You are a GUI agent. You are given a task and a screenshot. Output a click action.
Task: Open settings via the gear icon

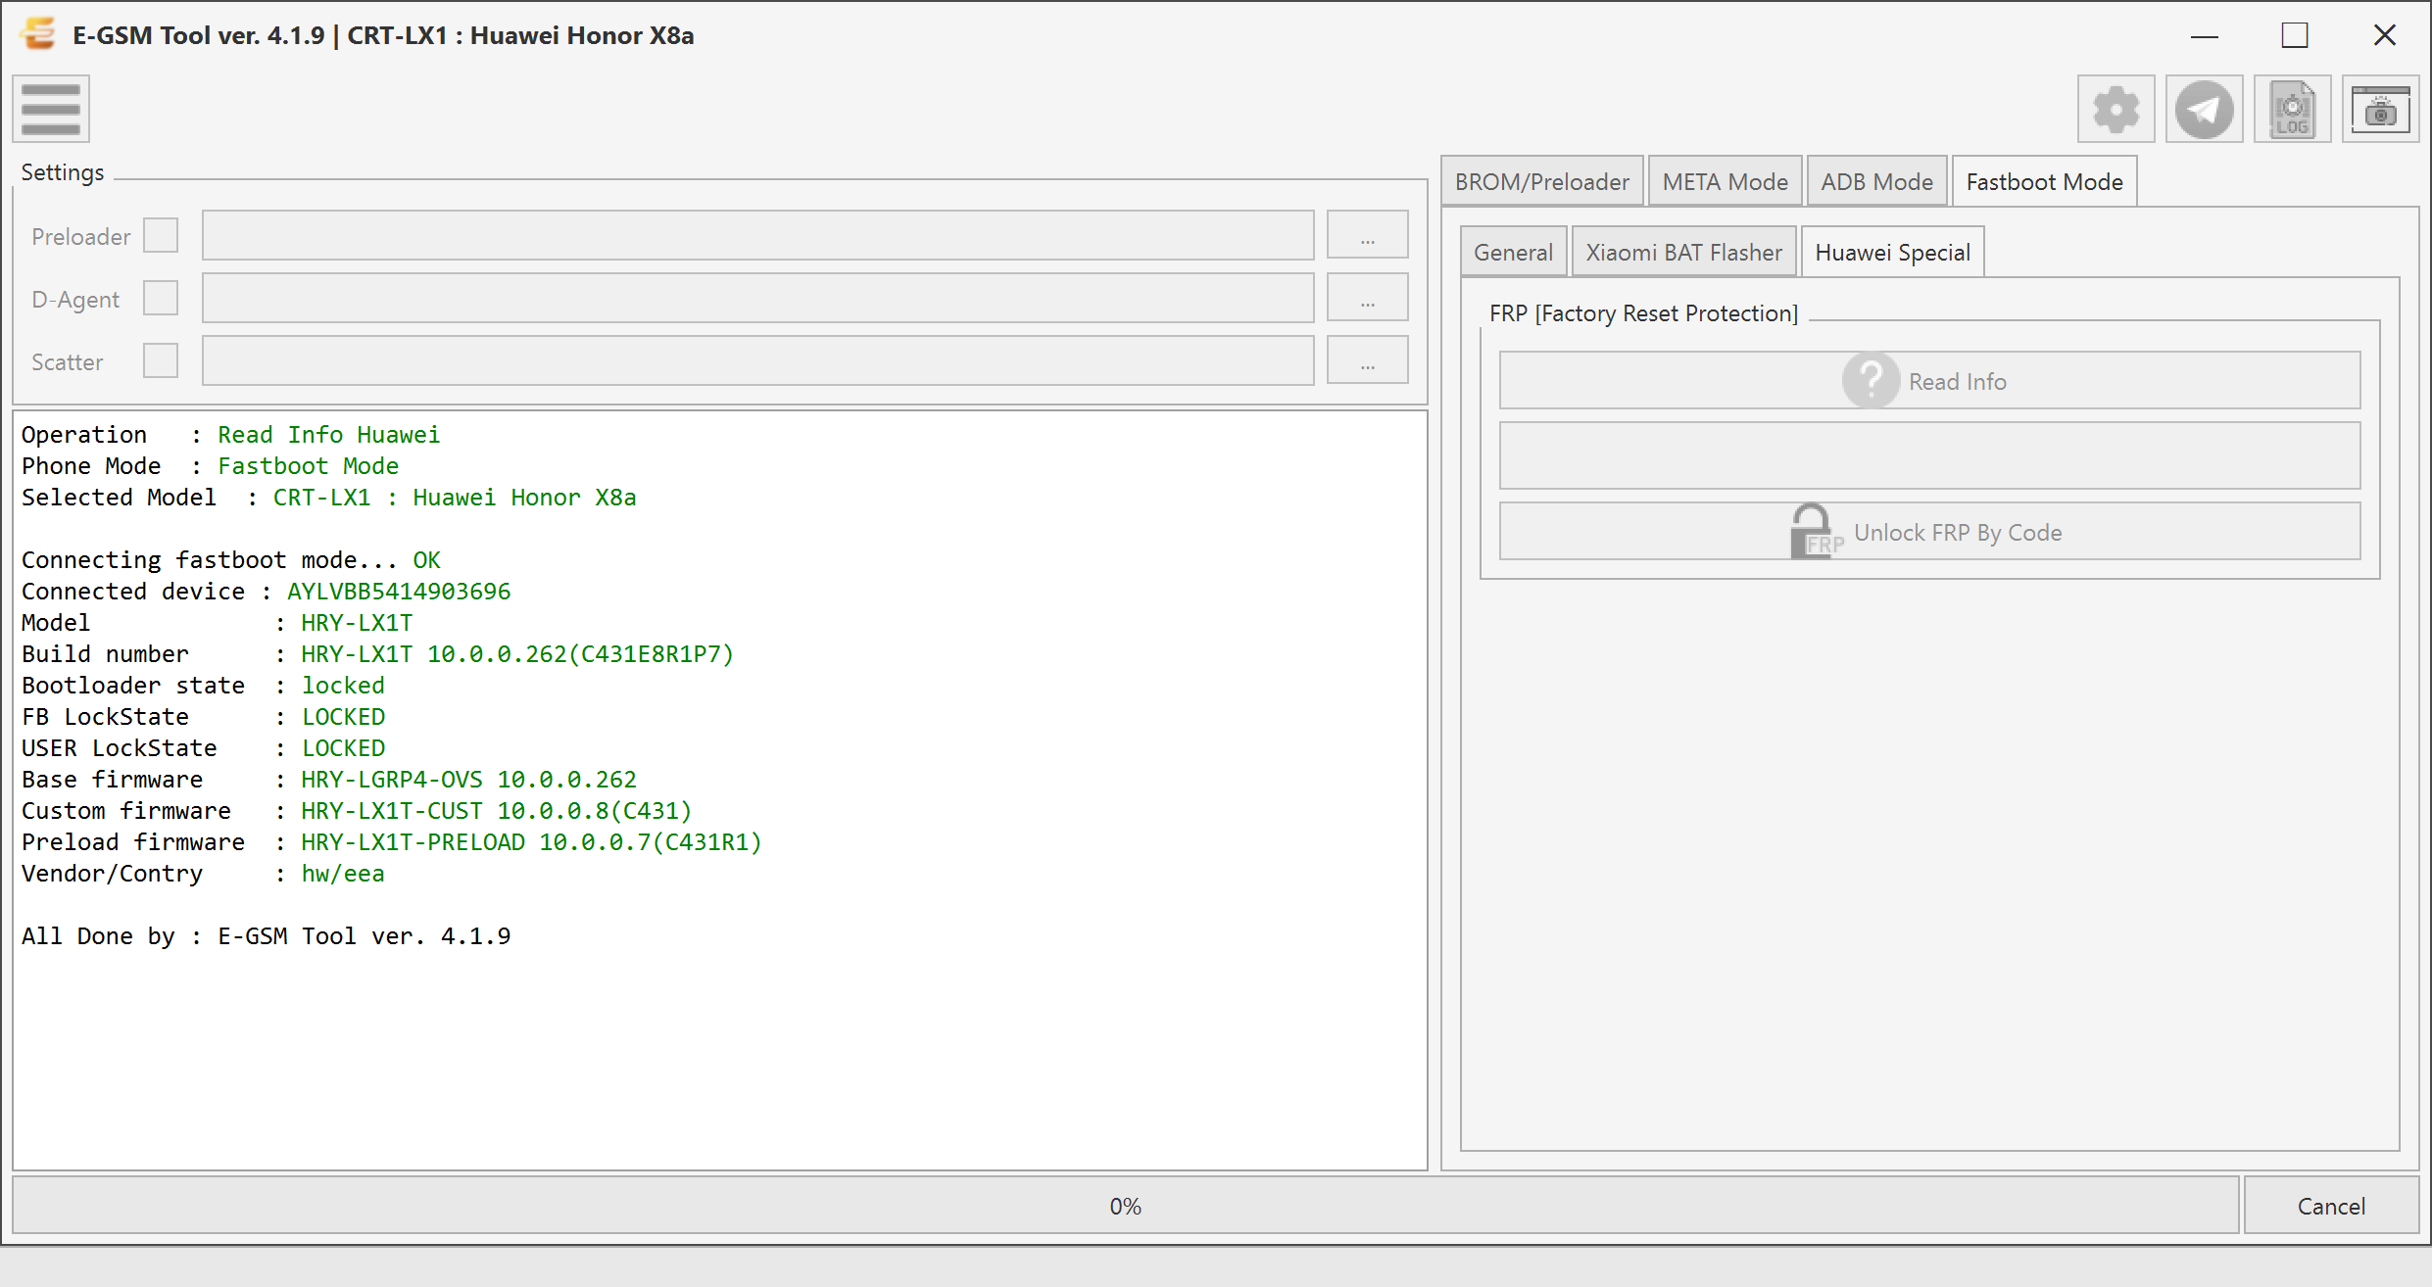point(2116,109)
